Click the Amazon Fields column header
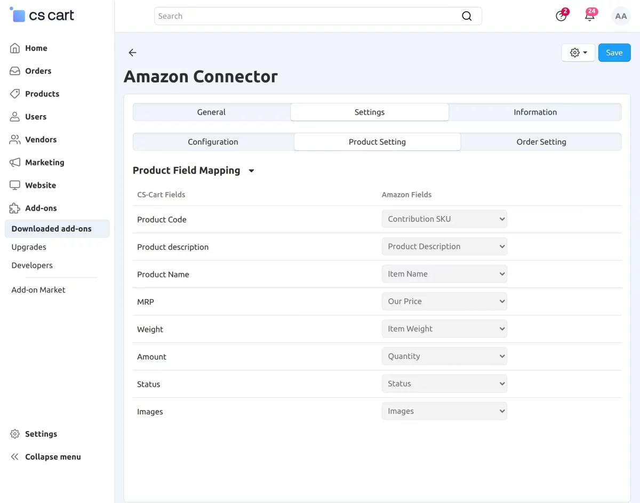This screenshot has height=503, width=640. tap(406, 195)
